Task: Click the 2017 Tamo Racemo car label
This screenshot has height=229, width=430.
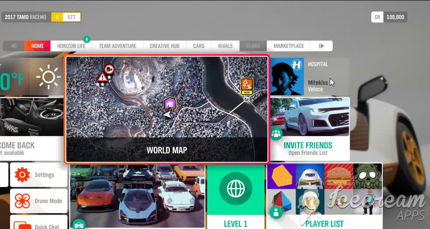Action: (x=25, y=17)
